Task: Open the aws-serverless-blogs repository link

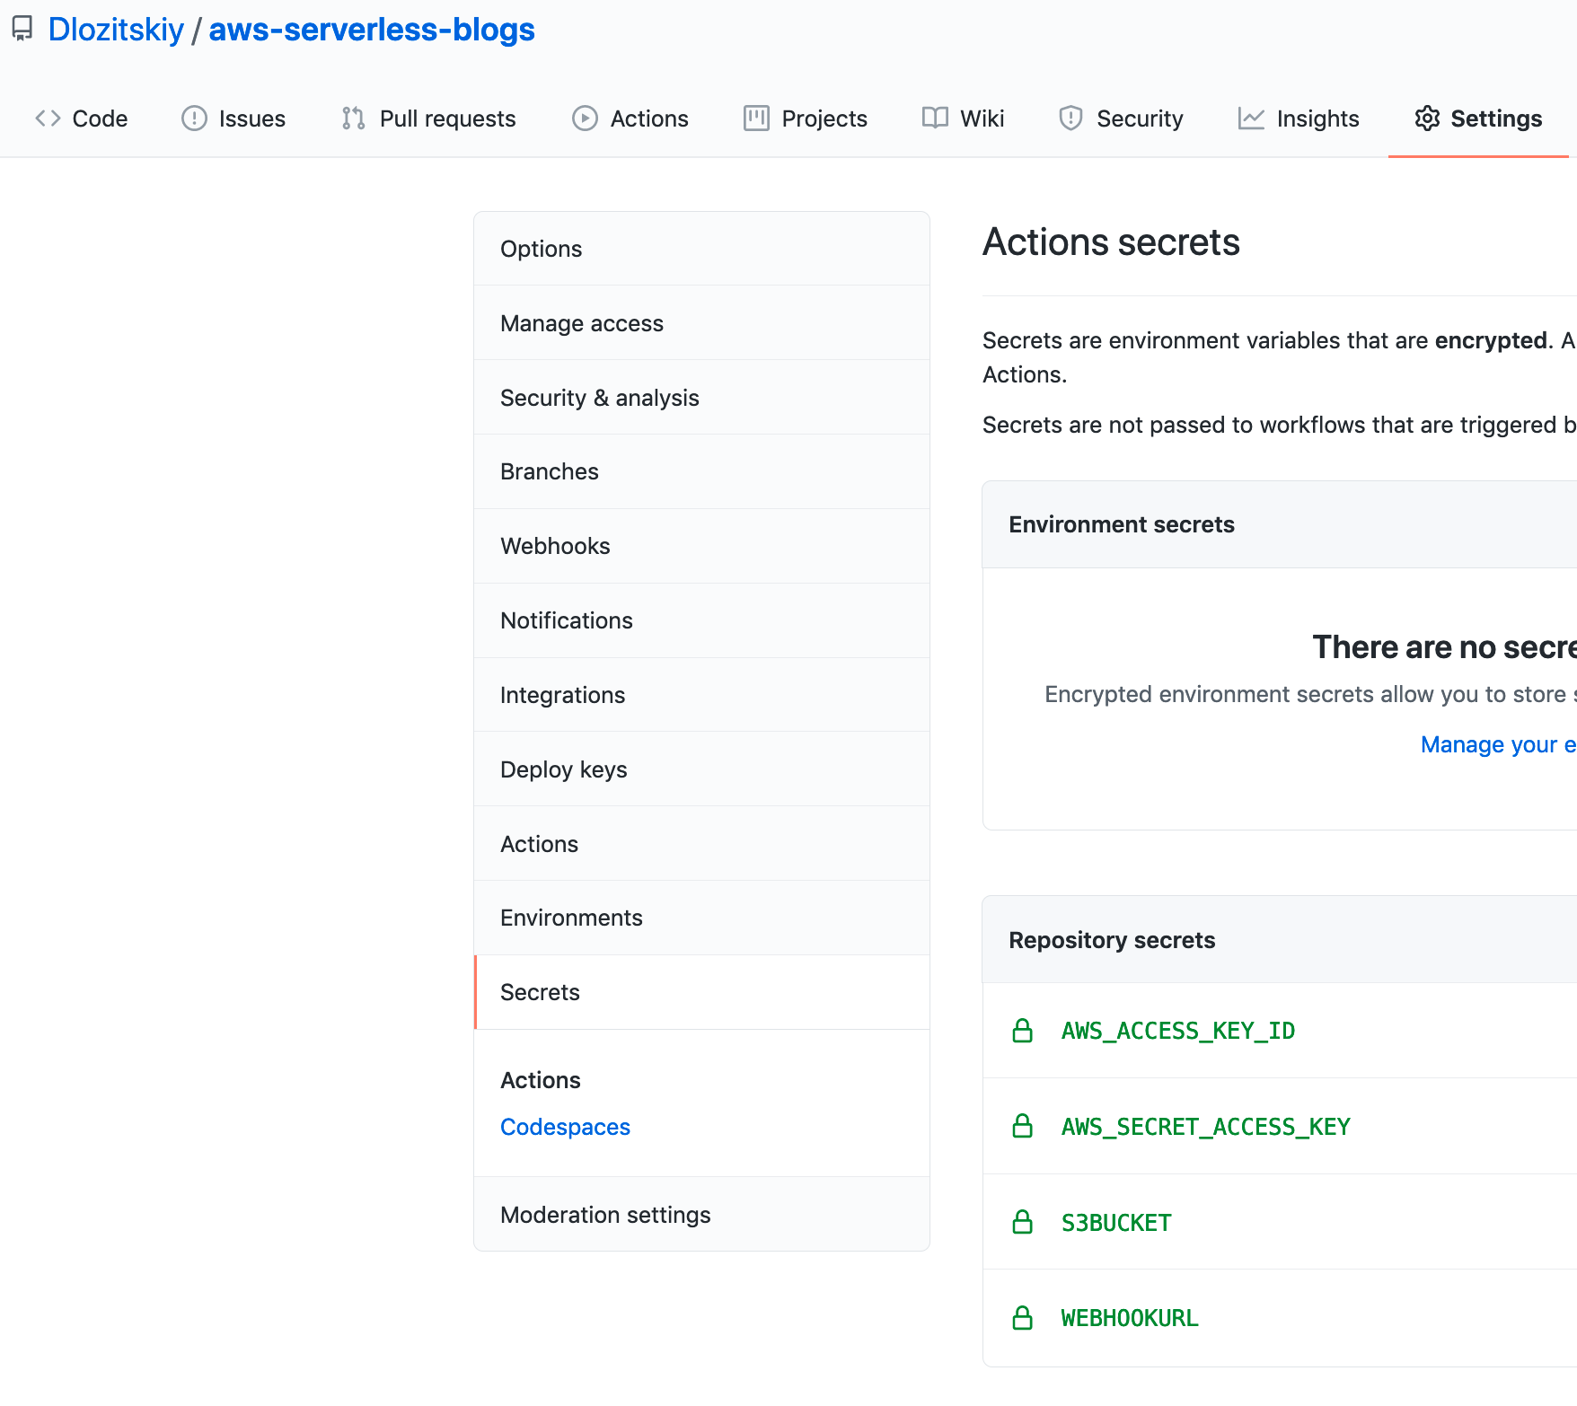Action: (x=372, y=30)
